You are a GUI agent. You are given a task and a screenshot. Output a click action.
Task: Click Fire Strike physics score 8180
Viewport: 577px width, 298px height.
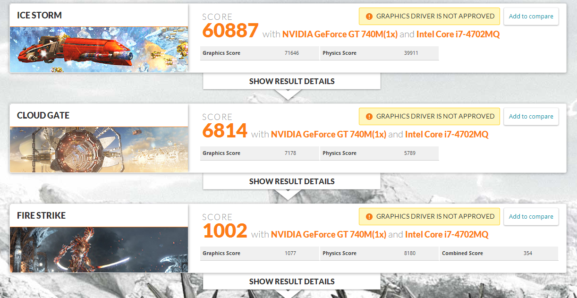click(410, 253)
